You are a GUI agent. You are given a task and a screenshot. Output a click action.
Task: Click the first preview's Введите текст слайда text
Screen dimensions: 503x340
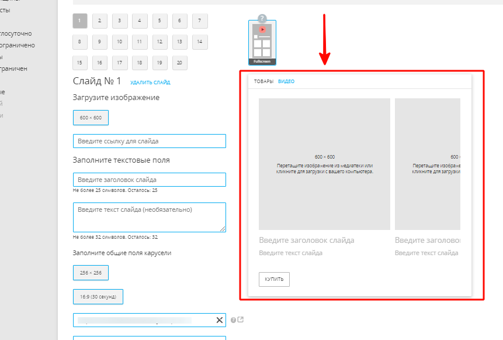click(x=290, y=253)
